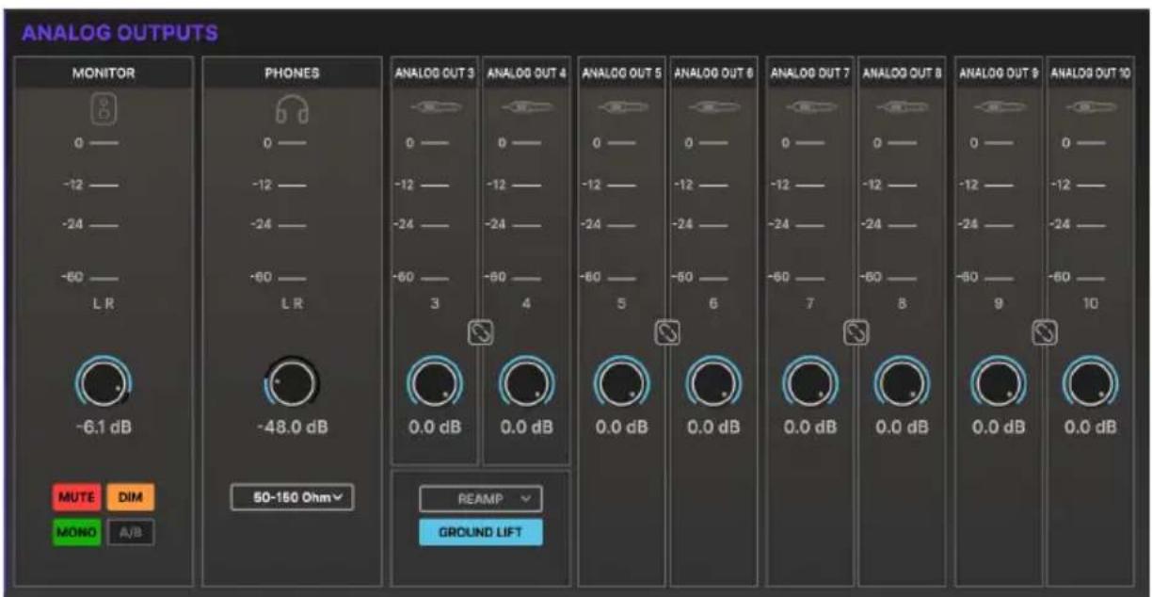Screen dimensions: 1152x597
Task: Open the REAMP mode dropdown
Action: pyautogui.click(x=481, y=497)
